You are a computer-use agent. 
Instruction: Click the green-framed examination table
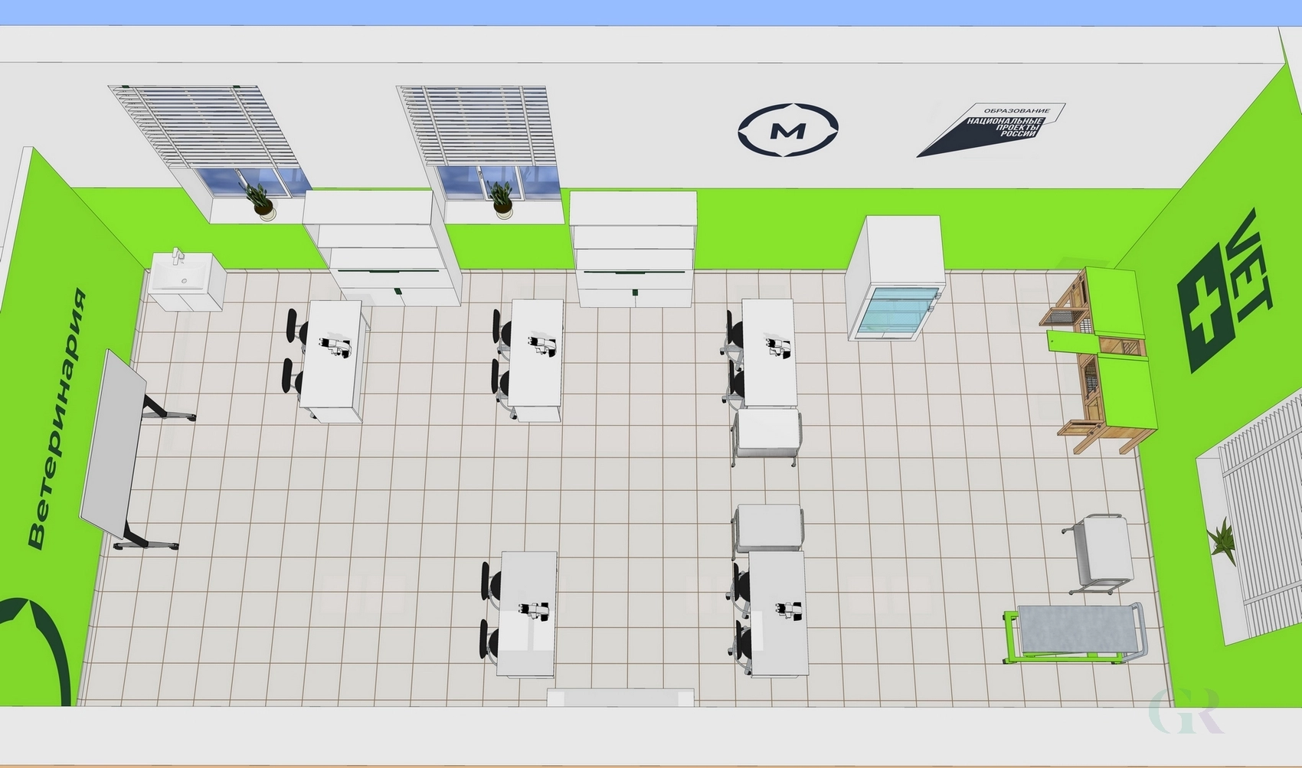click(1075, 632)
